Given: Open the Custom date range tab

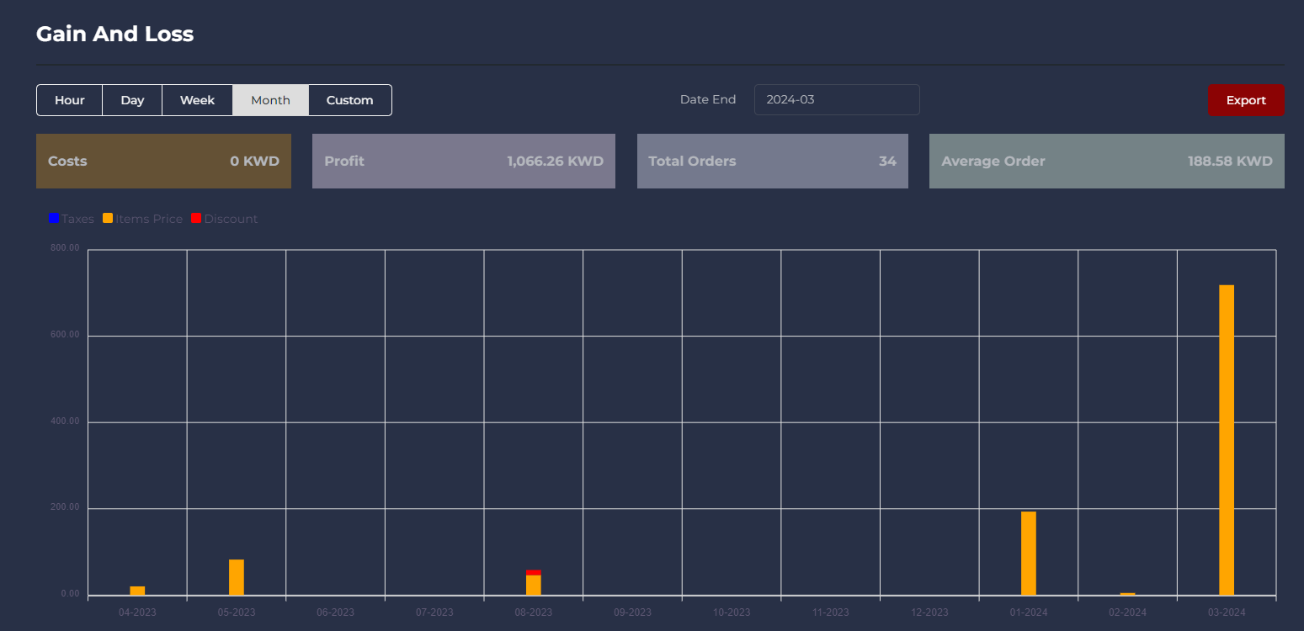Looking at the screenshot, I should pyautogui.click(x=349, y=100).
